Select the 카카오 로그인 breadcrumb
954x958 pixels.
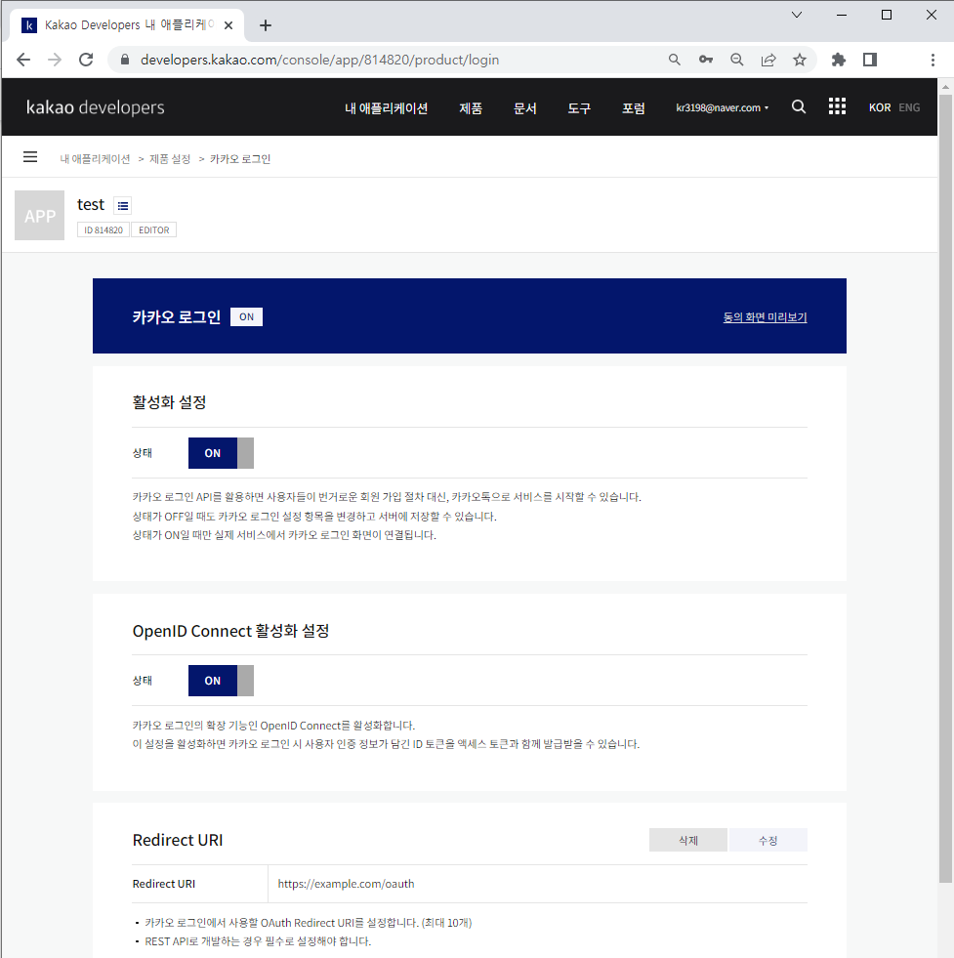[x=240, y=159]
